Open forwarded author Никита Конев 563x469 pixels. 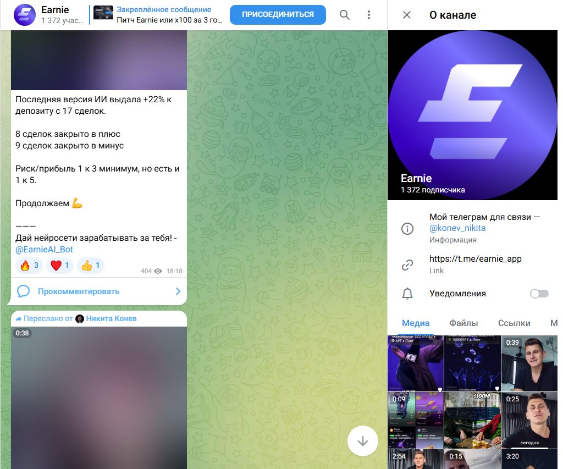(x=111, y=318)
